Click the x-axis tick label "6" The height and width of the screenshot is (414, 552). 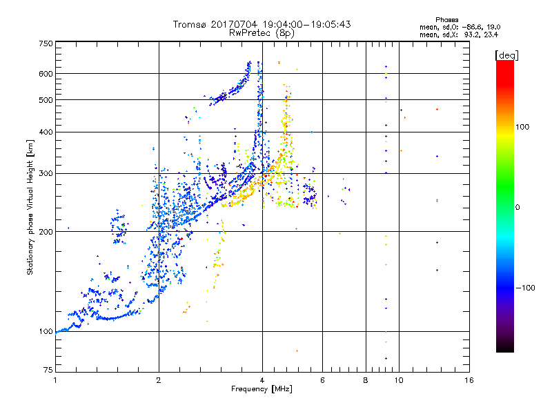coord(322,380)
